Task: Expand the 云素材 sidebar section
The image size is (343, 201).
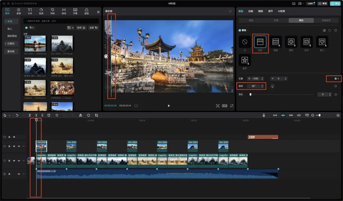Action: (x=10, y=44)
